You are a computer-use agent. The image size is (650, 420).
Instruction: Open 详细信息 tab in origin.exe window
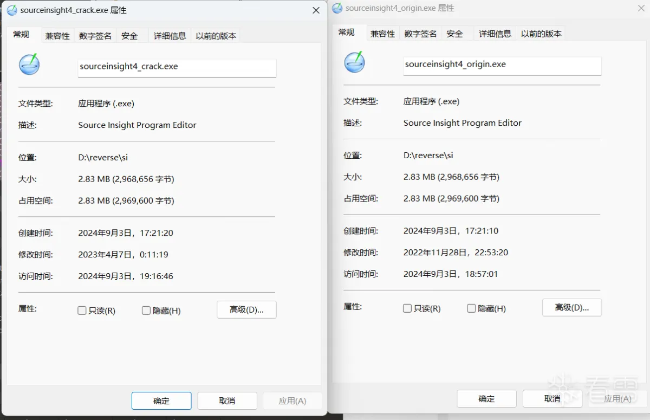tap(495, 34)
